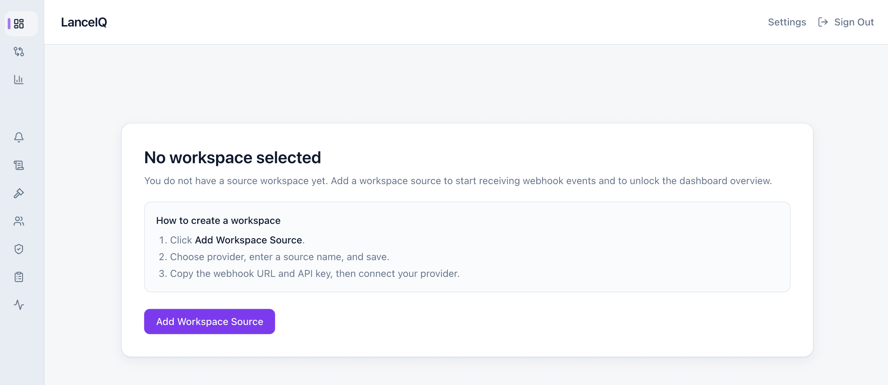
Task: View the contracts scroll icon
Action: pyautogui.click(x=19, y=165)
